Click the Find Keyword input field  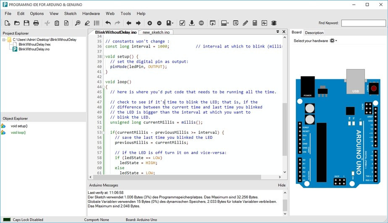[363, 23]
